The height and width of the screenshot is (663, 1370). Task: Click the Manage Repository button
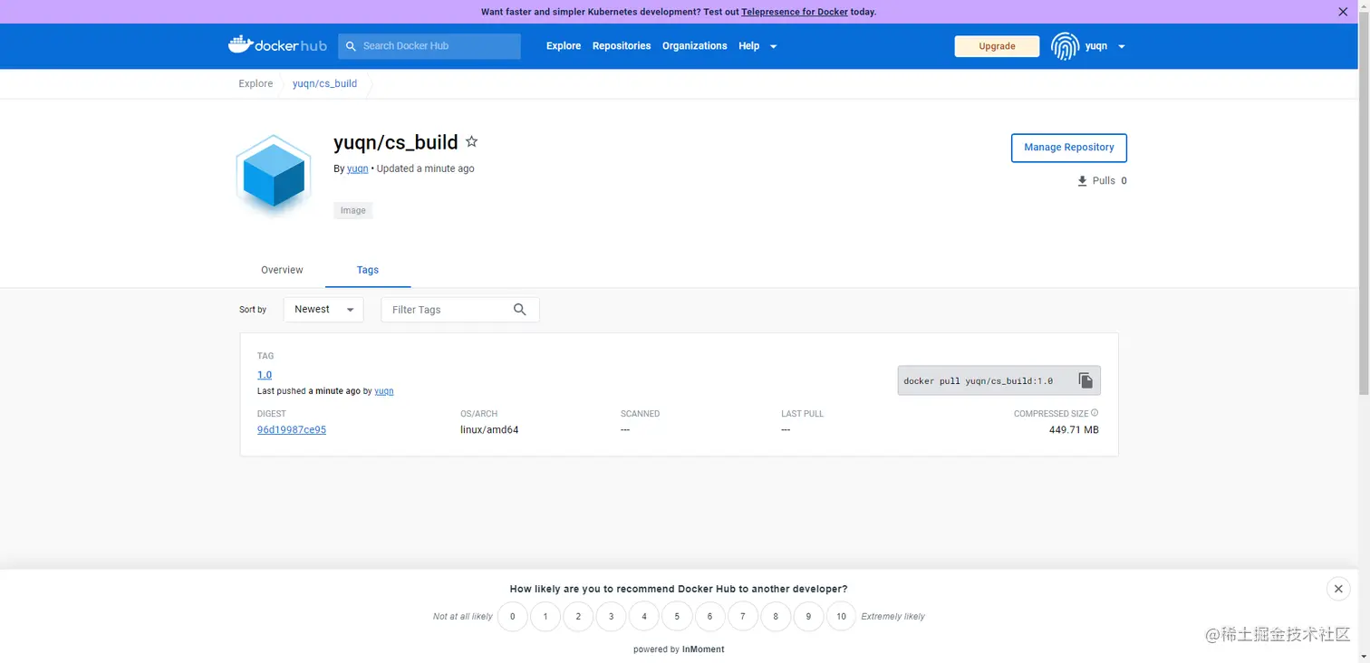coord(1069,148)
